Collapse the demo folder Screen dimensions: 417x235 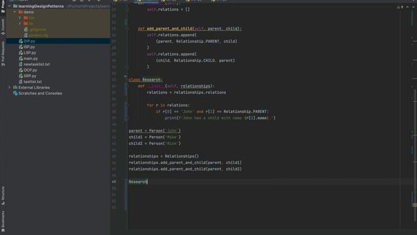14,12
